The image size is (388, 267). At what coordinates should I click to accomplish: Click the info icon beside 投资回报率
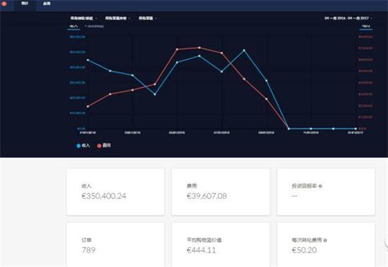click(x=320, y=186)
